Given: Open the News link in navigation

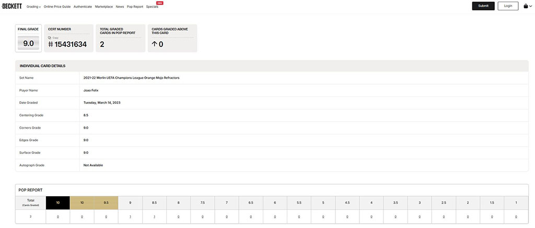Looking at the screenshot, I should (120, 6).
